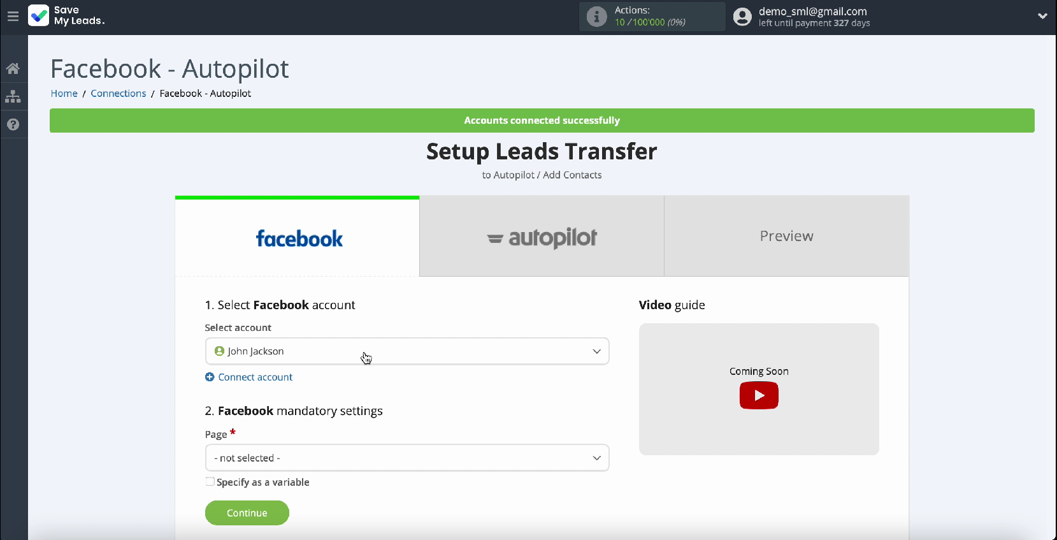Open the hamburger menu icon
The width and height of the screenshot is (1057, 540).
coord(13,17)
